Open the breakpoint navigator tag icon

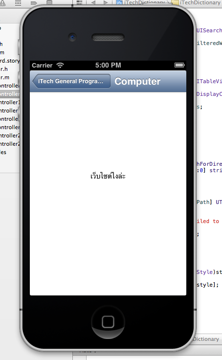click(34, 3)
